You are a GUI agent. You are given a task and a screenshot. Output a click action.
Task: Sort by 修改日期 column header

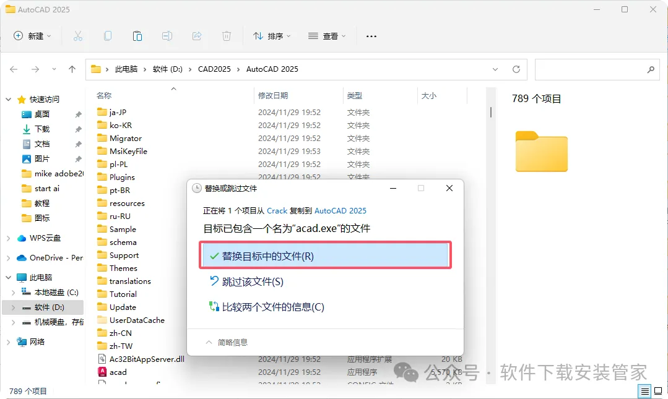[272, 95]
